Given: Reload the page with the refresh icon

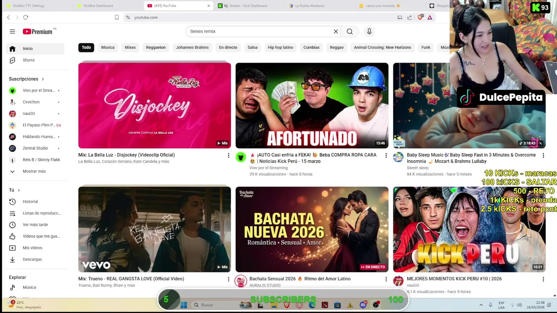Looking at the screenshot, I should coord(26,17).
